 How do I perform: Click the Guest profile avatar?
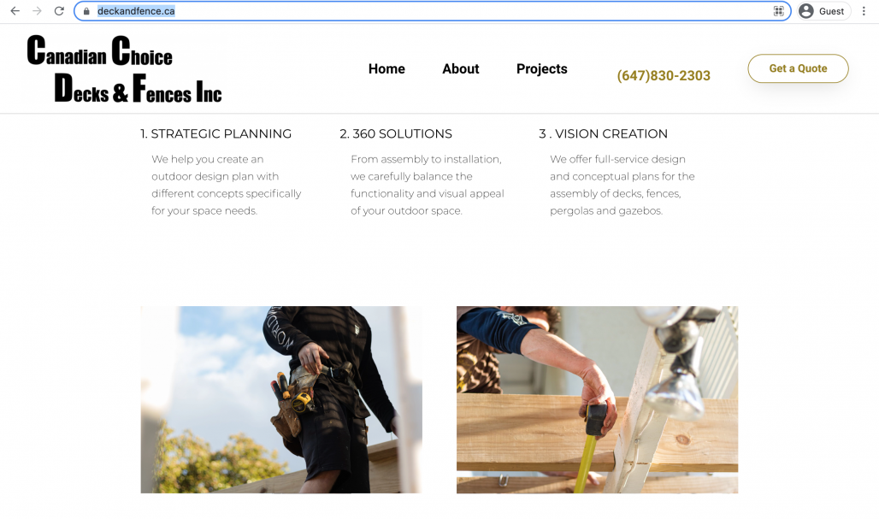click(x=806, y=11)
